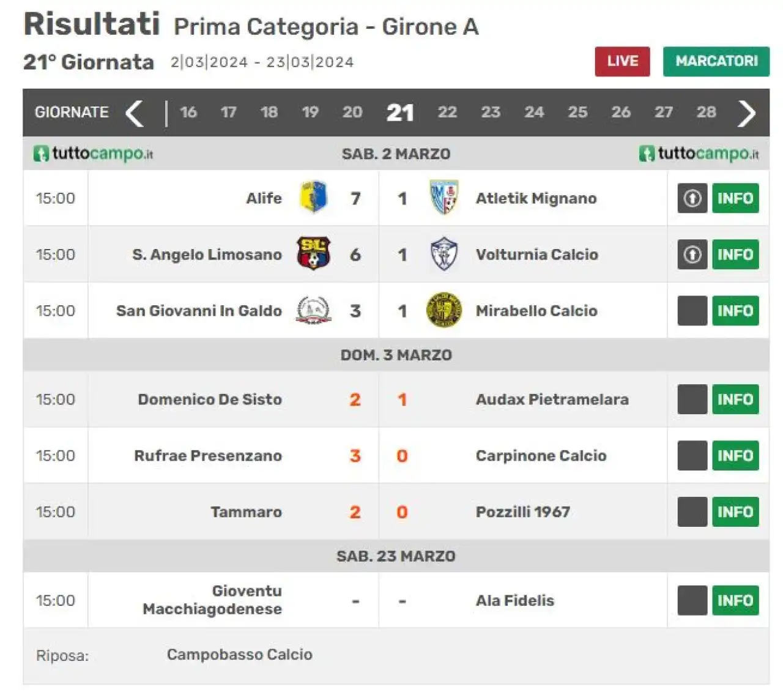Go to previous giornate with left chevron
Screen dimensions: 783x692
point(135,113)
